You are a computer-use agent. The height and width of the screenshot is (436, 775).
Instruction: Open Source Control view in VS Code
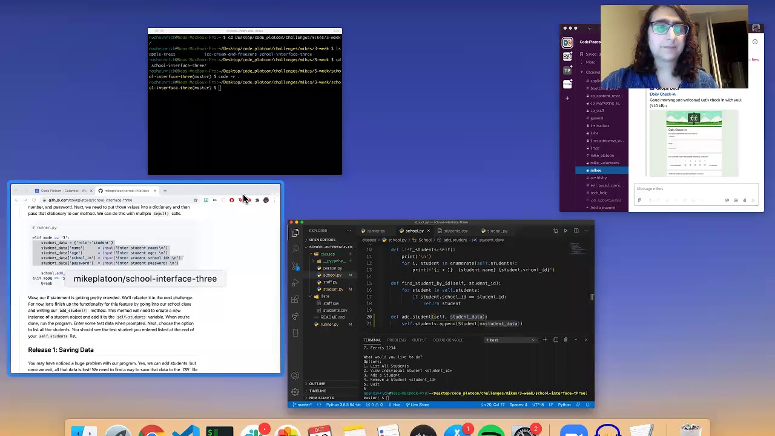[x=295, y=266]
